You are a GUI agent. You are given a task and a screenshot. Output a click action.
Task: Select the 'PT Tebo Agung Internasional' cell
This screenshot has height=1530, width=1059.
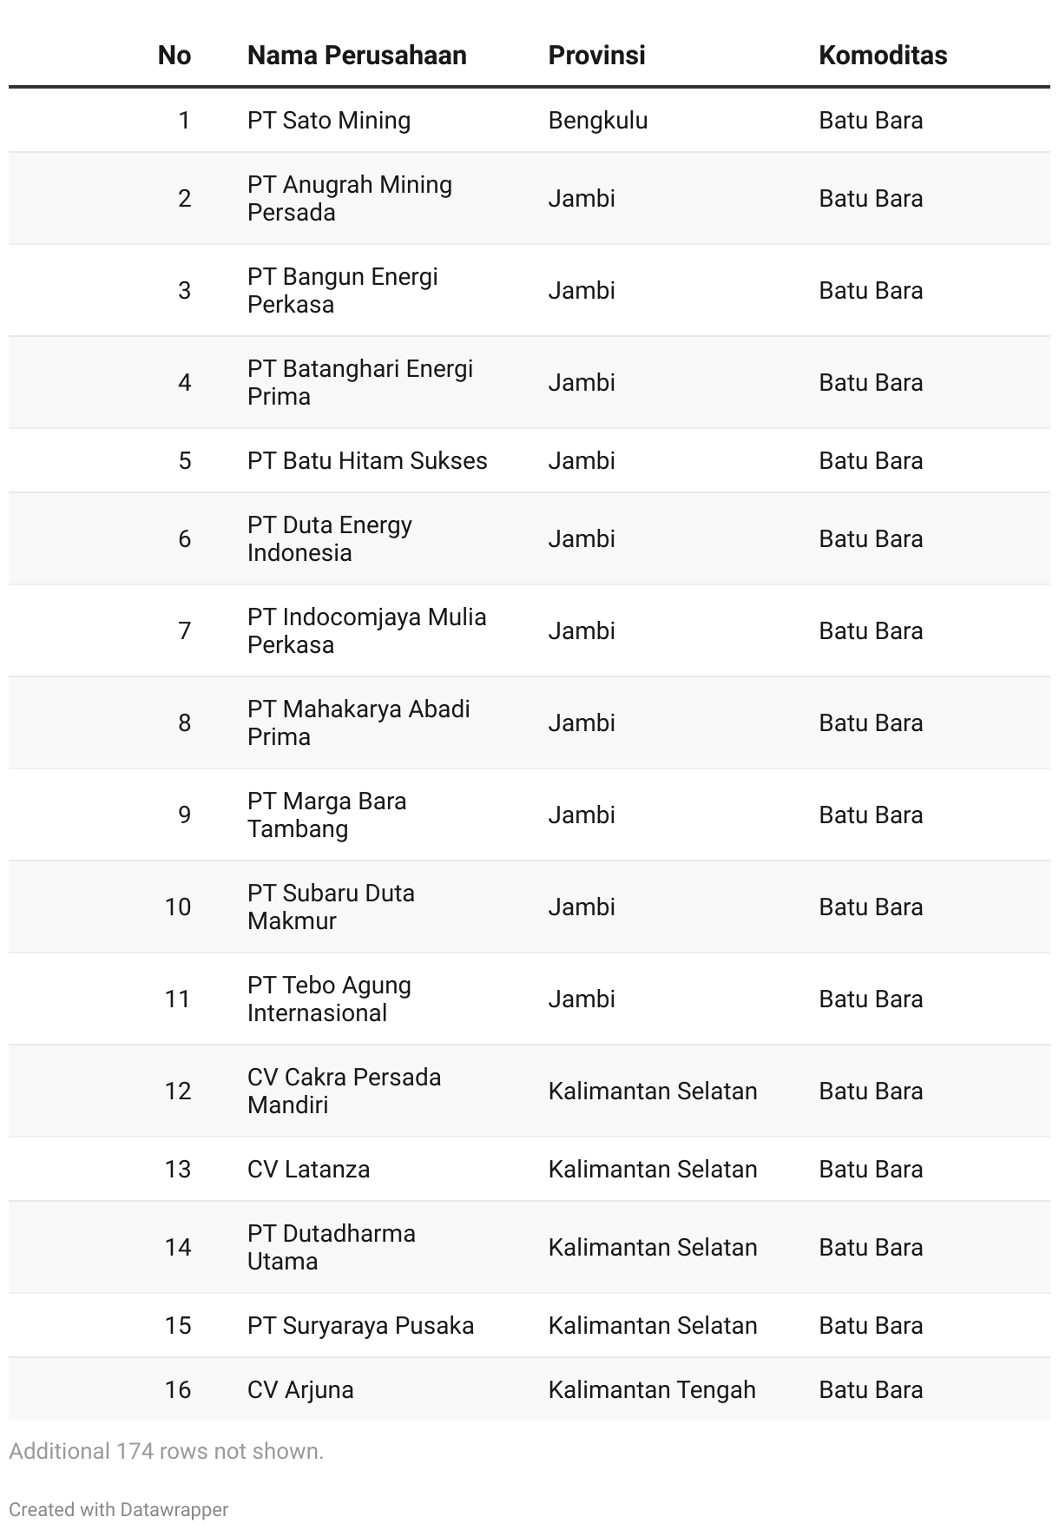tap(329, 999)
